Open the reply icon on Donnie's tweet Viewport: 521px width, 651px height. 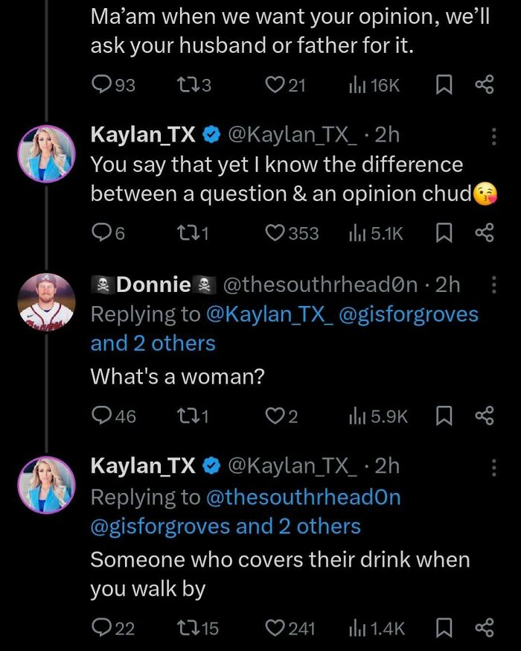(x=101, y=416)
